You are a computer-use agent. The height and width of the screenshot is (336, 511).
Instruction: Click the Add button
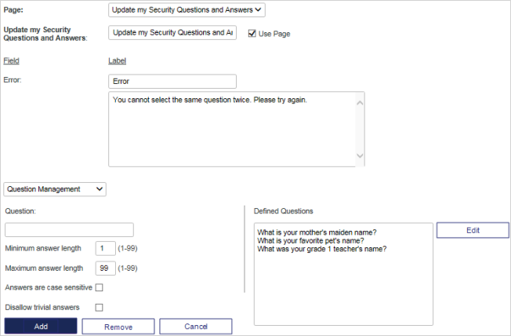tap(41, 327)
